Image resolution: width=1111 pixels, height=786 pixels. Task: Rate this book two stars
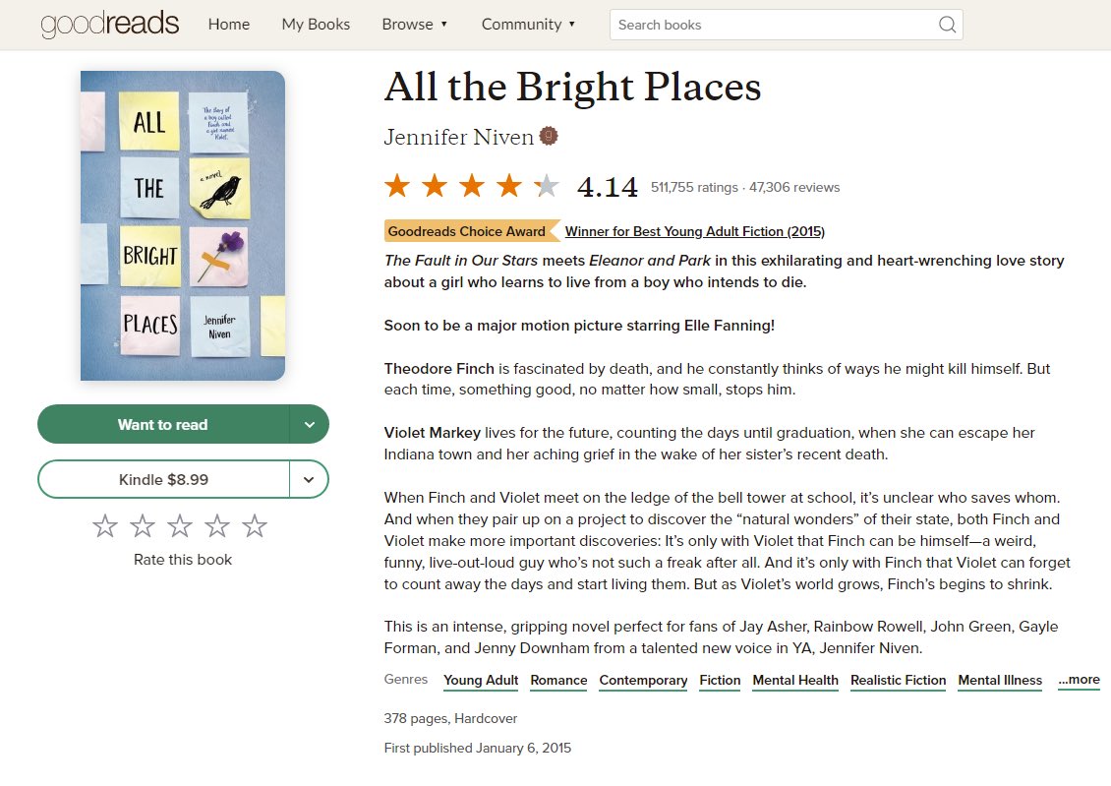tap(143, 526)
